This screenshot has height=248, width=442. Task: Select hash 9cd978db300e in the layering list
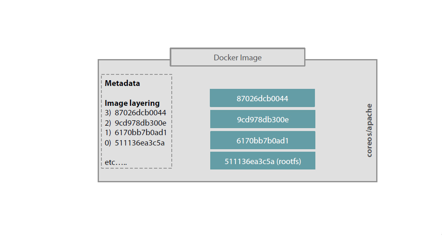coord(140,123)
